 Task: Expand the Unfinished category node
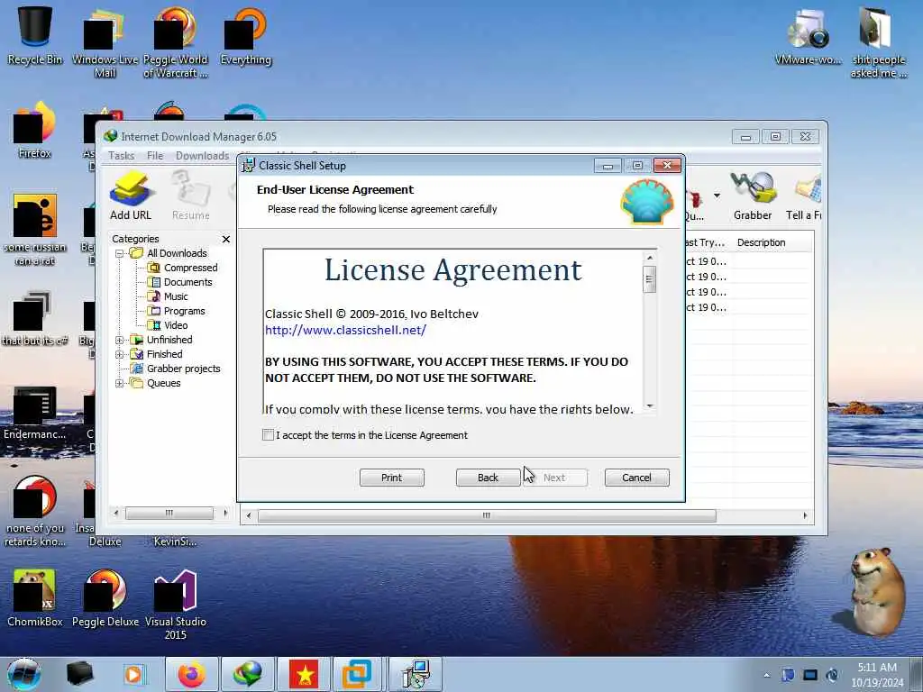click(x=120, y=340)
